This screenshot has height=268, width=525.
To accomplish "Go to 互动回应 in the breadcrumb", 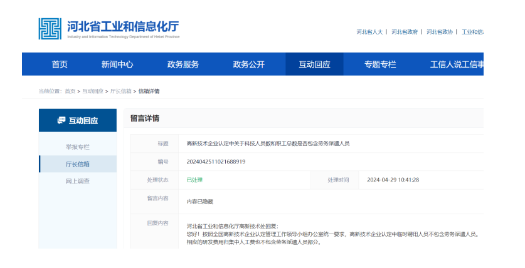I will (93, 91).
